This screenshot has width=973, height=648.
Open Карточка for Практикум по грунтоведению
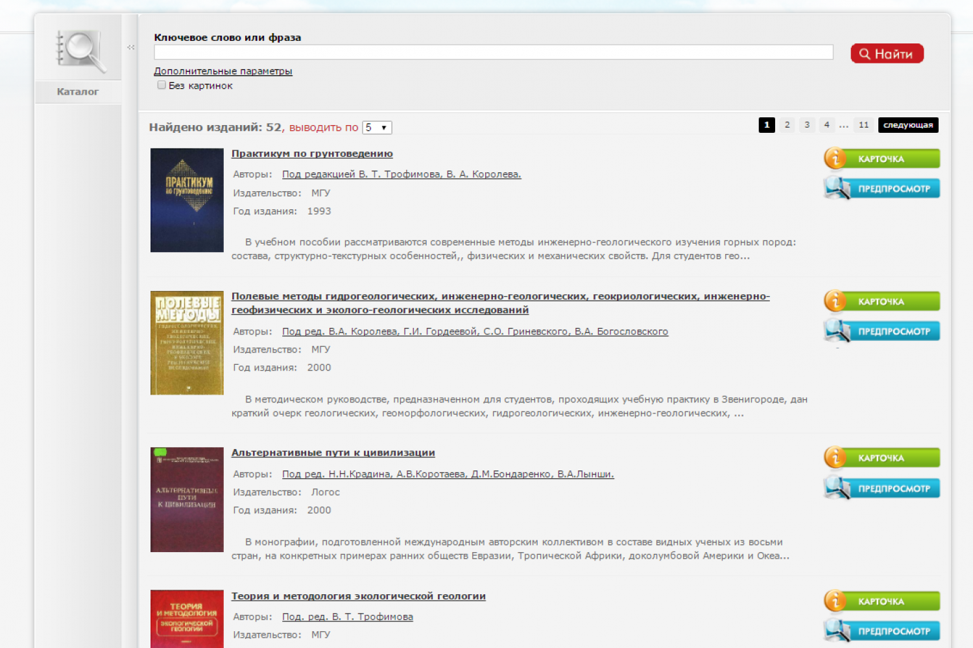click(882, 158)
